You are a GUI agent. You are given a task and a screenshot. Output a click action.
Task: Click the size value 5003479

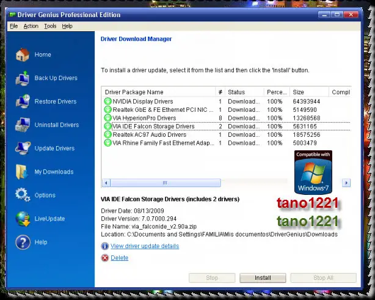[305, 143]
